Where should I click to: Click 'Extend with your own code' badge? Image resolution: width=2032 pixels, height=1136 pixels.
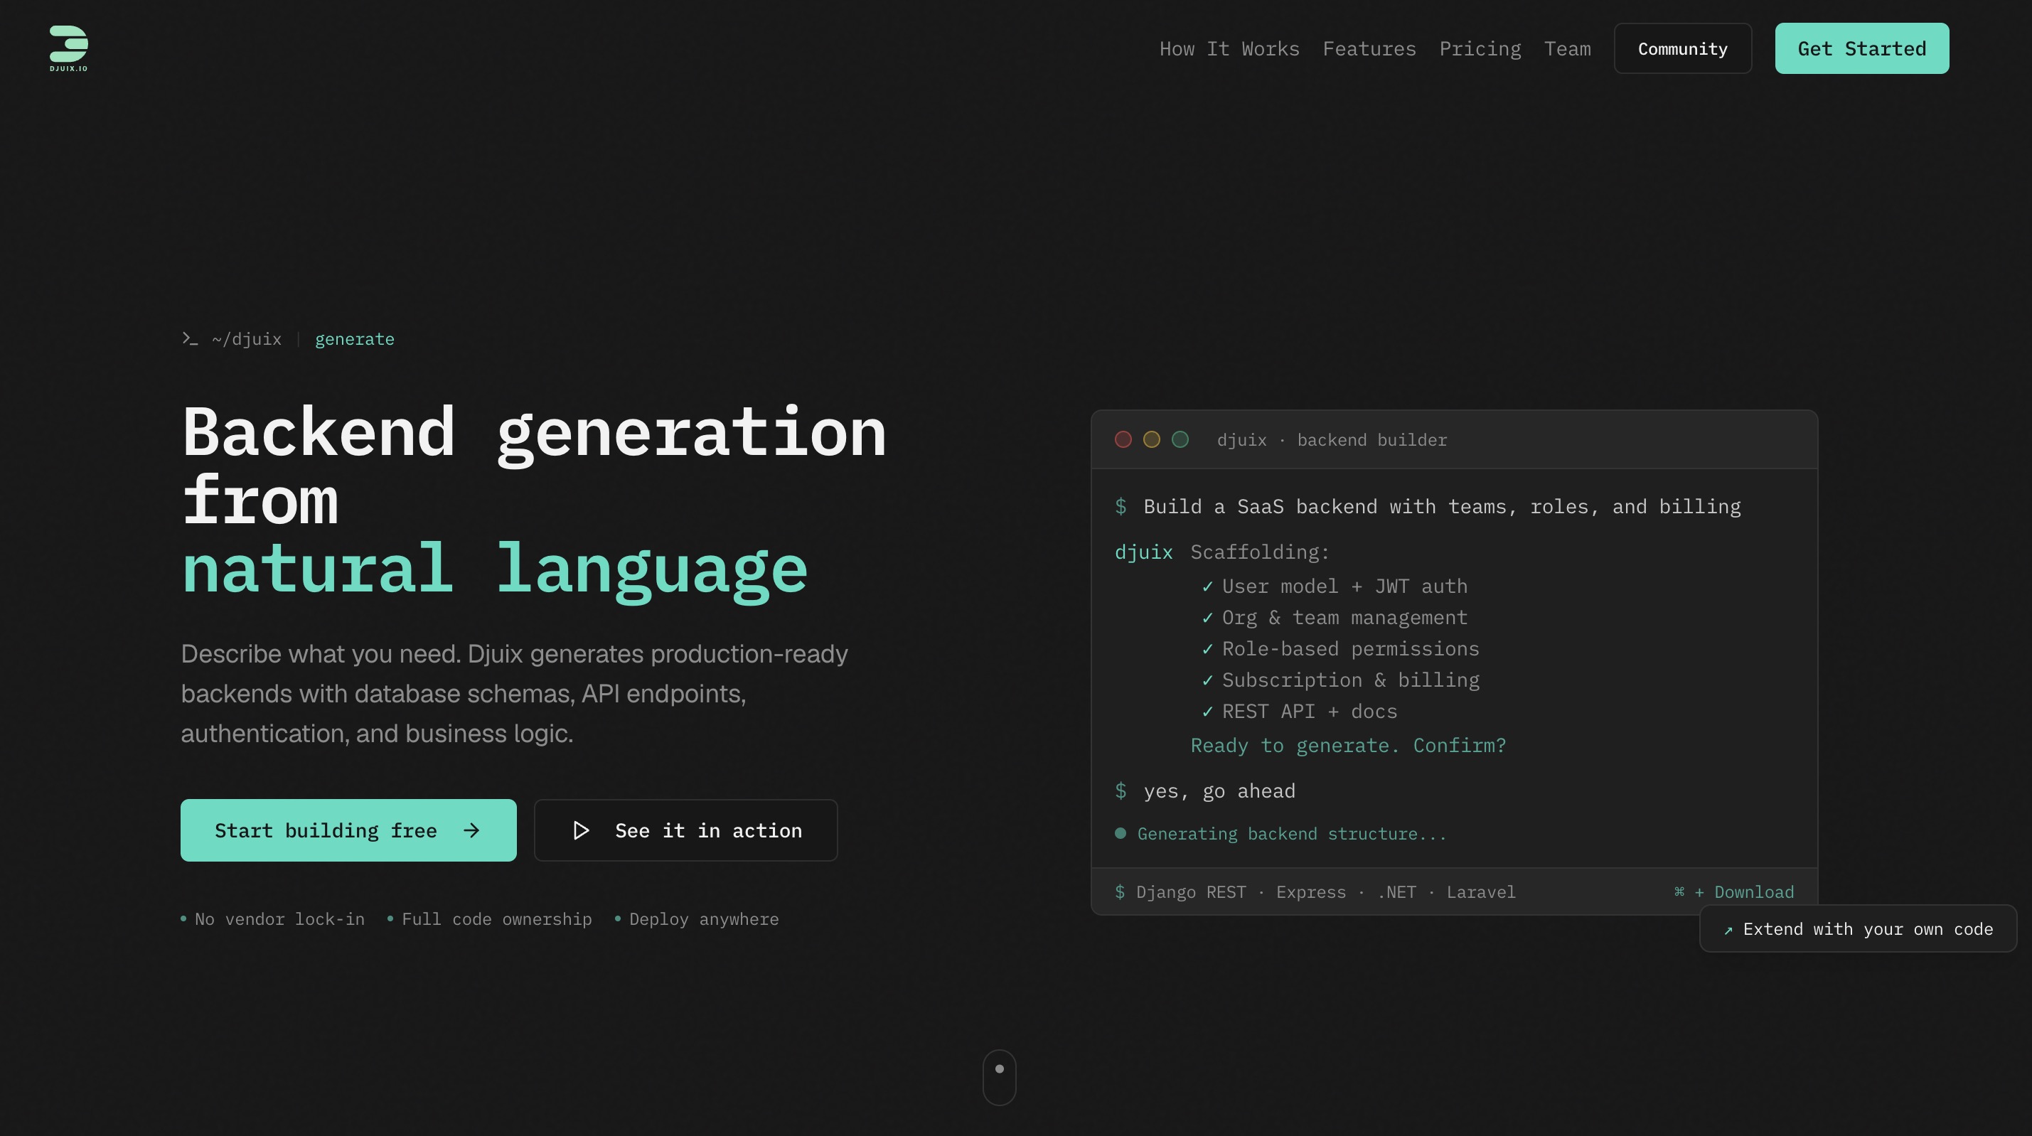coord(1858,928)
